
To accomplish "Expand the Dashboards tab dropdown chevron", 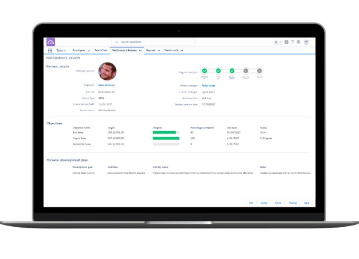I will [182, 50].
